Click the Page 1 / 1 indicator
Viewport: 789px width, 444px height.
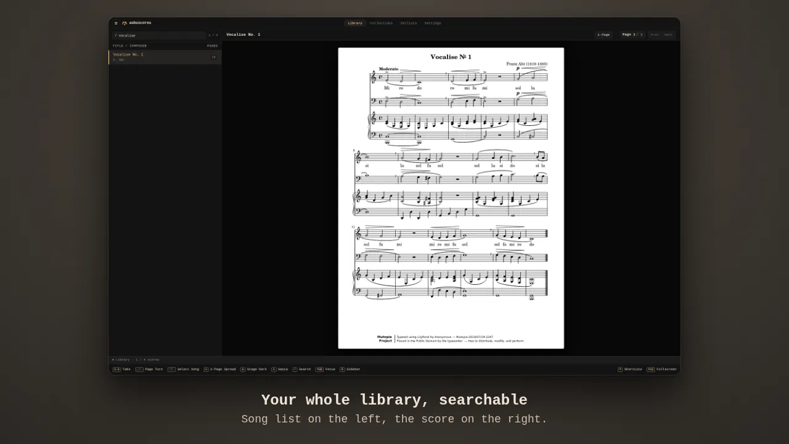tap(632, 35)
